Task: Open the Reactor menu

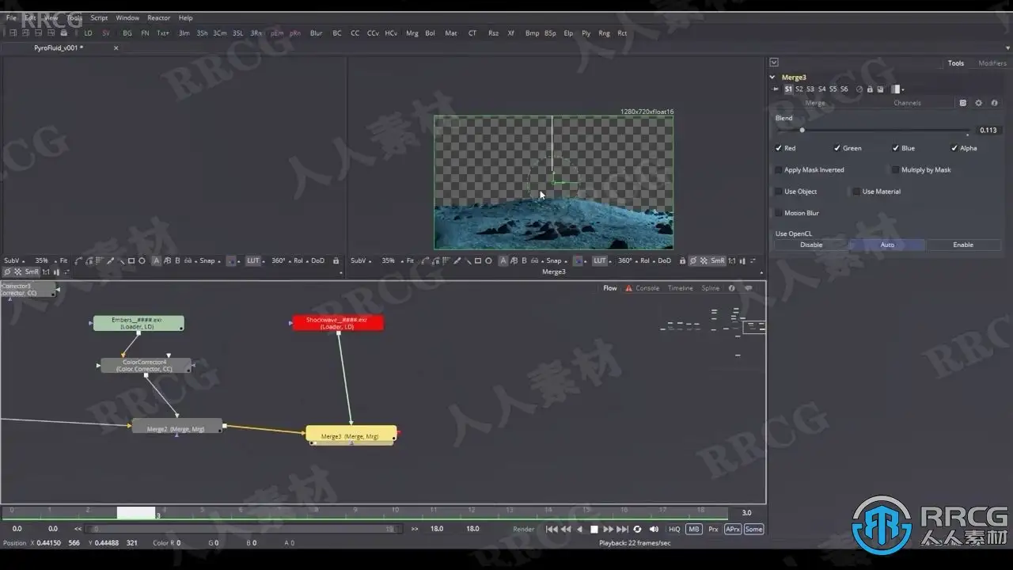Action: pos(158,17)
